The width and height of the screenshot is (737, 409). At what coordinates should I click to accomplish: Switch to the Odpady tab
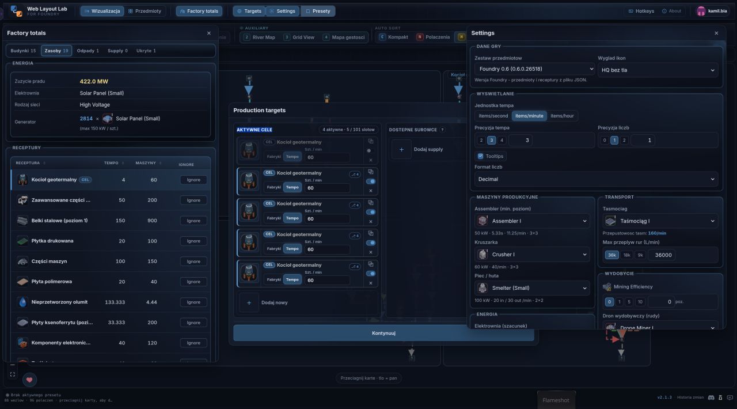pyautogui.click(x=88, y=51)
